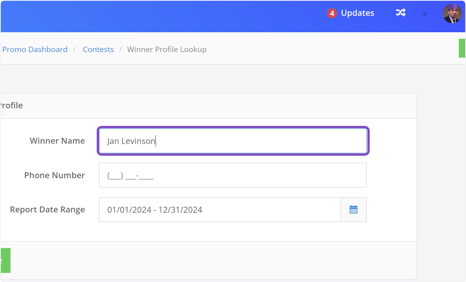Click slash separator after Contests breadcrumb
The width and height of the screenshot is (466, 282).
(121, 50)
